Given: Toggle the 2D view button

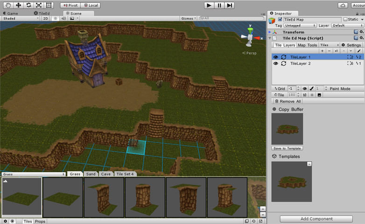Looking at the screenshot, I should click(x=46, y=18).
